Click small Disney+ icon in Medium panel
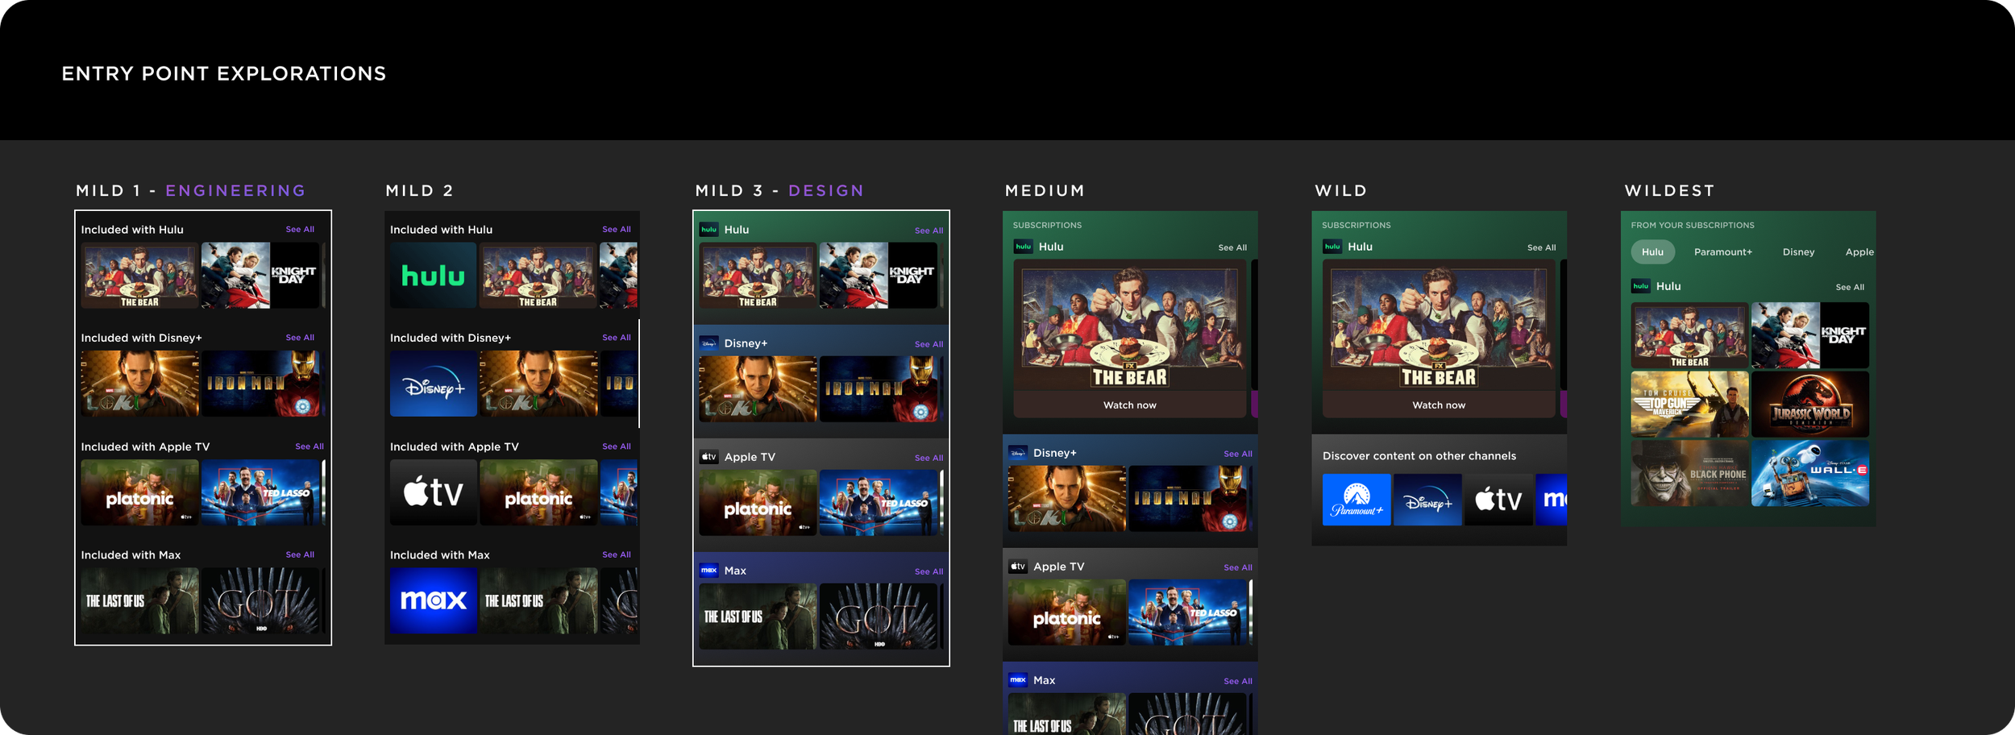 point(1018,453)
